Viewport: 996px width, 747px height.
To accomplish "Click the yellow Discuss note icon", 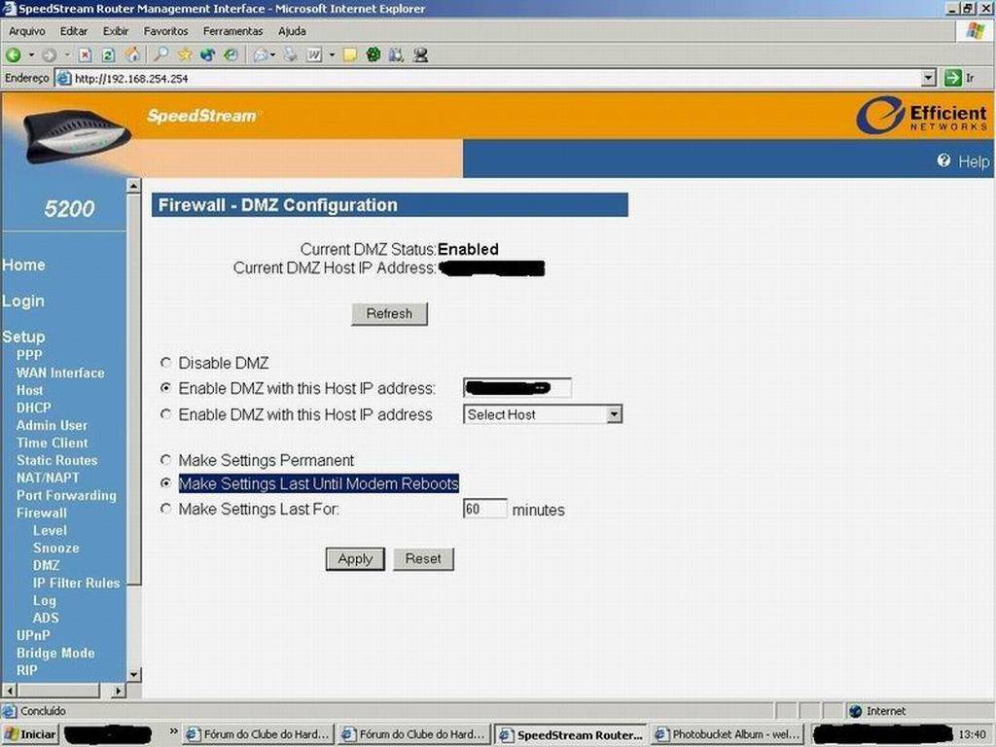I will pyautogui.click(x=349, y=55).
